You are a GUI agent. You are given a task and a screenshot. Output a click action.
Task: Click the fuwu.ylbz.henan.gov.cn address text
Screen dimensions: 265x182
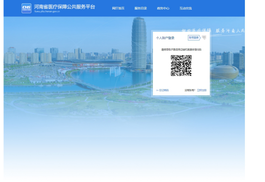[47, 11]
